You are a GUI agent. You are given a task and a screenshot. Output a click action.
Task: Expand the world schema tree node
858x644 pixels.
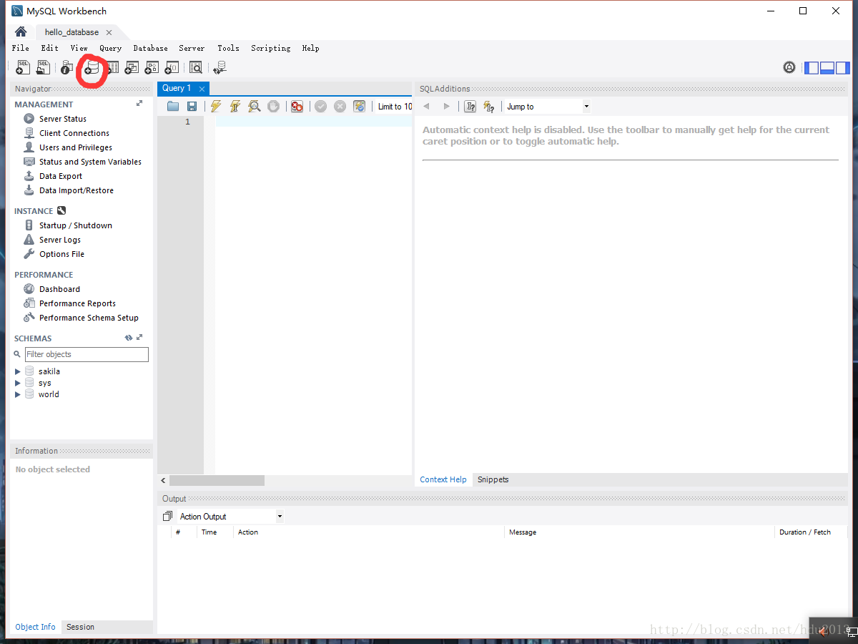click(x=18, y=394)
